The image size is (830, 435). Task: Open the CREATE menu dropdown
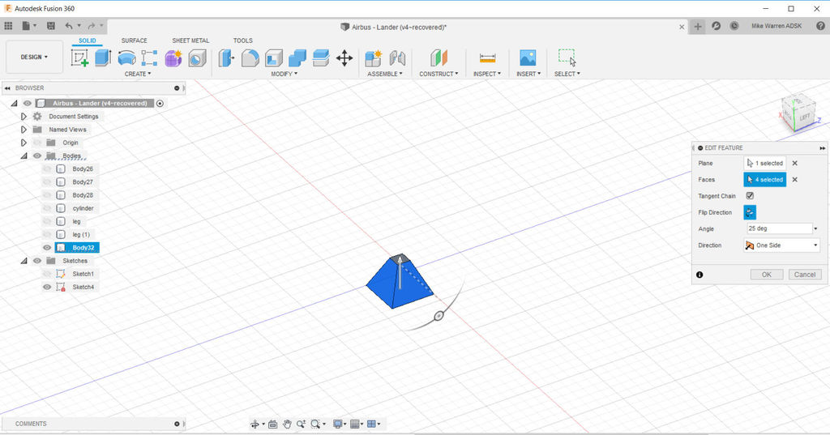(x=138, y=74)
